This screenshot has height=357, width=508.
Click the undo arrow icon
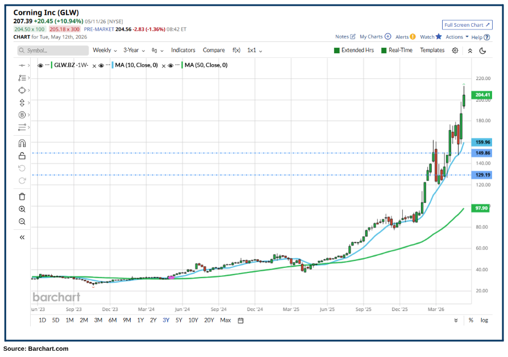(x=22, y=168)
